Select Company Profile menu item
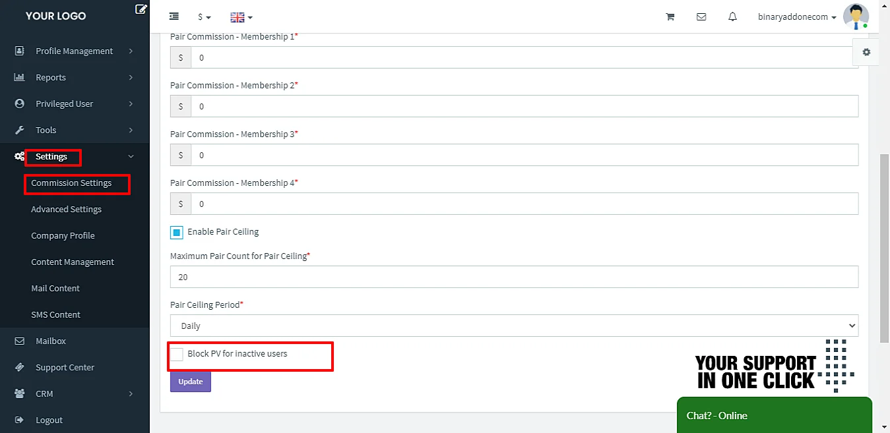890x433 pixels. pos(63,235)
